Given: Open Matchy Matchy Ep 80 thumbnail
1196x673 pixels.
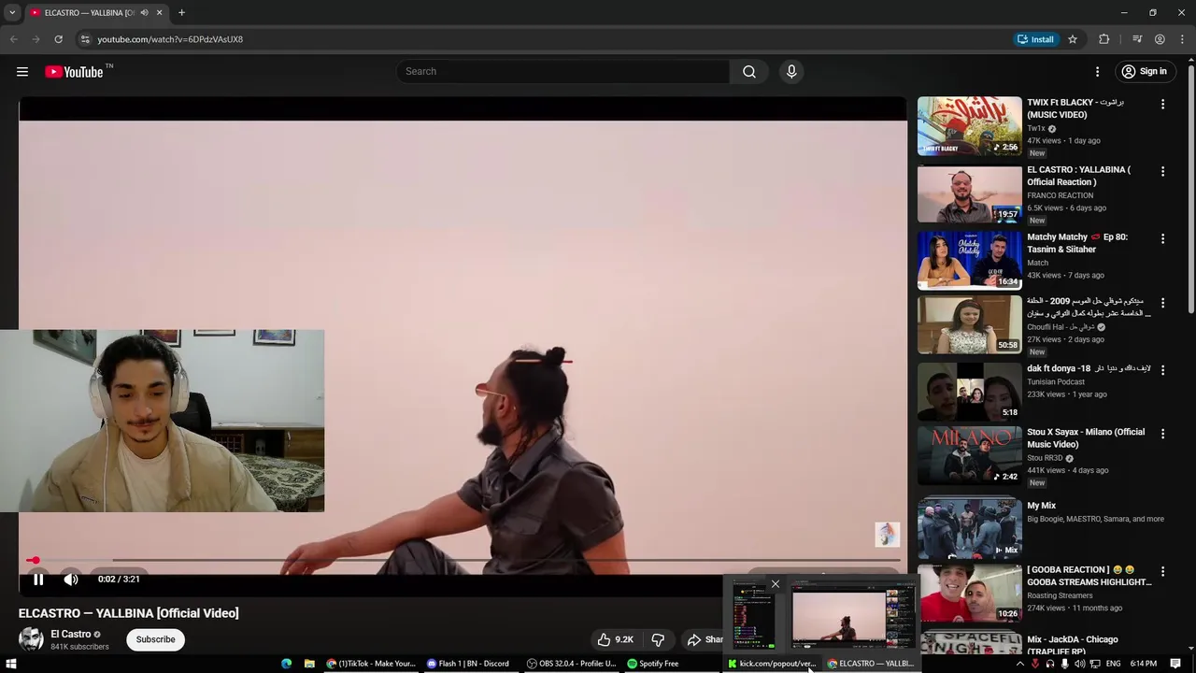Looking at the screenshot, I should pyautogui.click(x=969, y=260).
